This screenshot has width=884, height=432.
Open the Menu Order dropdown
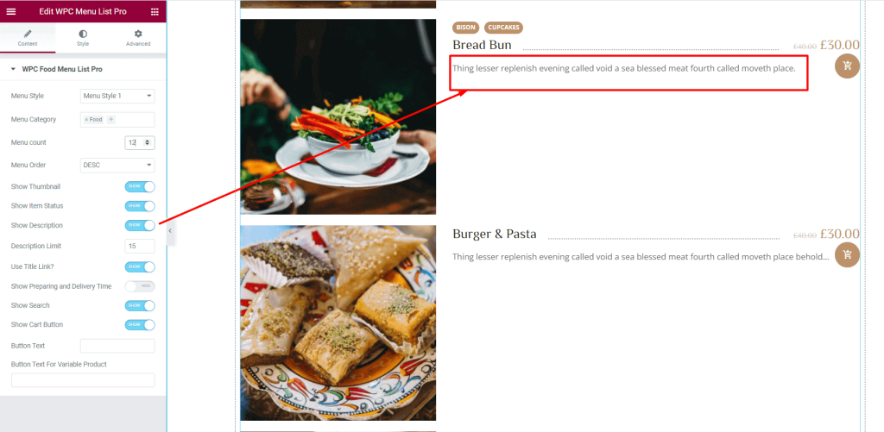117,165
